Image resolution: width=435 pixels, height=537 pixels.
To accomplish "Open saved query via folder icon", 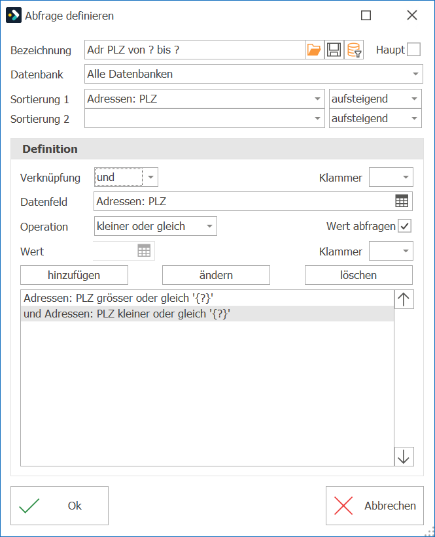I will click(314, 50).
